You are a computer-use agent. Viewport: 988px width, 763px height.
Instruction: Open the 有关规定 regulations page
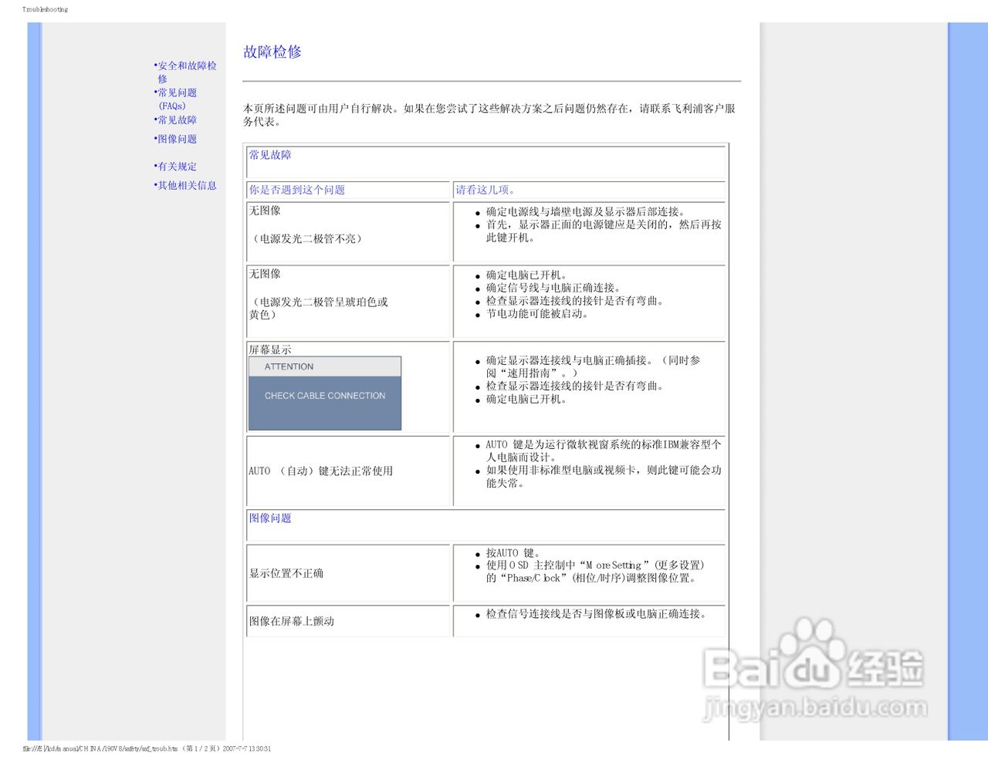pyautogui.click(x=176, y=167)
